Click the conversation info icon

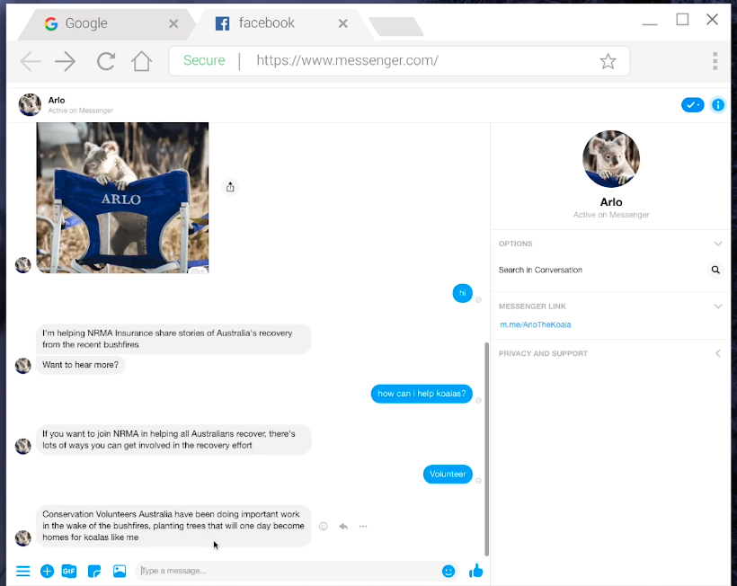click(718, 105)
